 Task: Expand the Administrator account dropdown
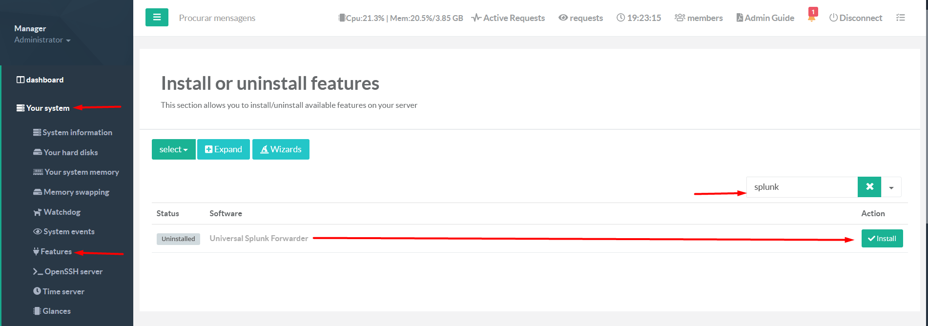point(42,40)
